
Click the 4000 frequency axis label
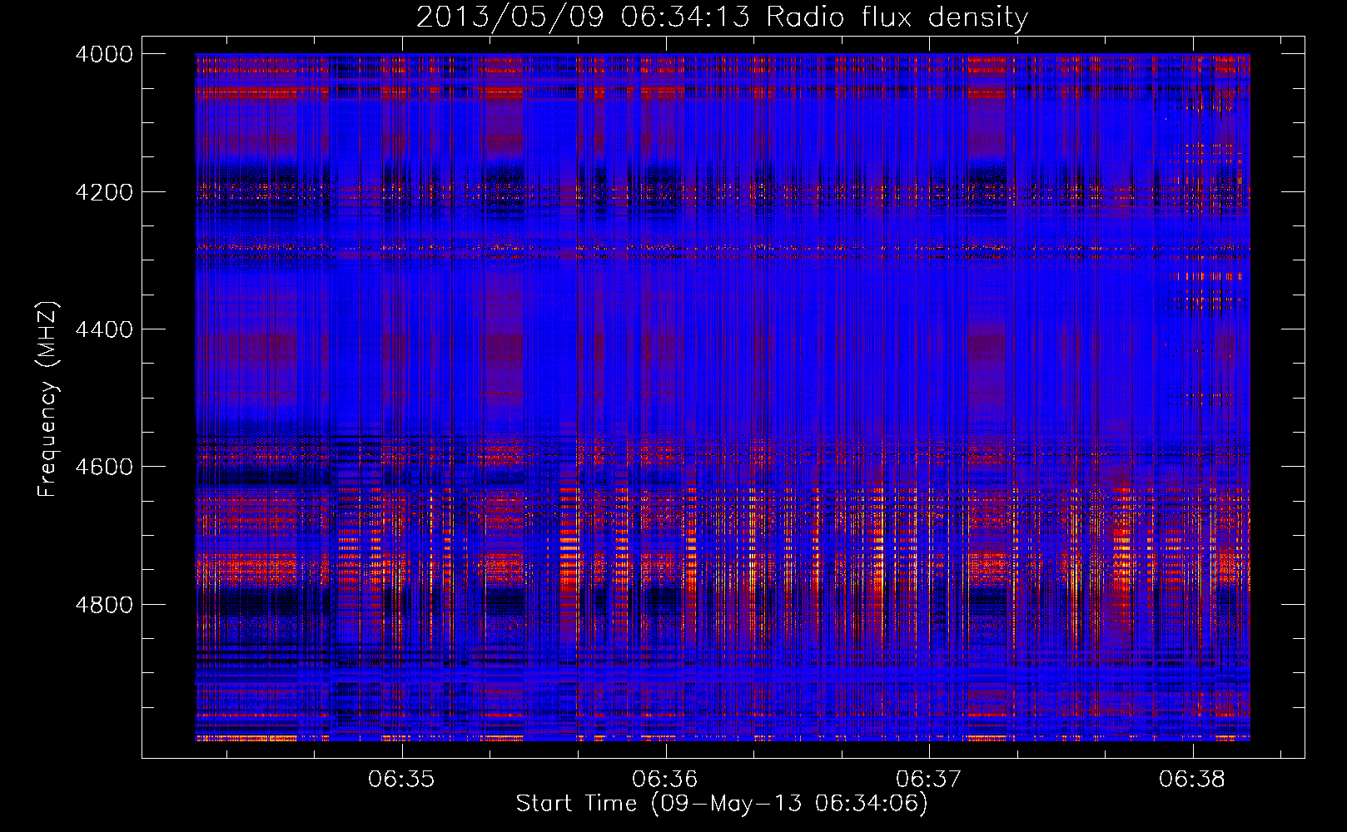(x=104, y=54)
